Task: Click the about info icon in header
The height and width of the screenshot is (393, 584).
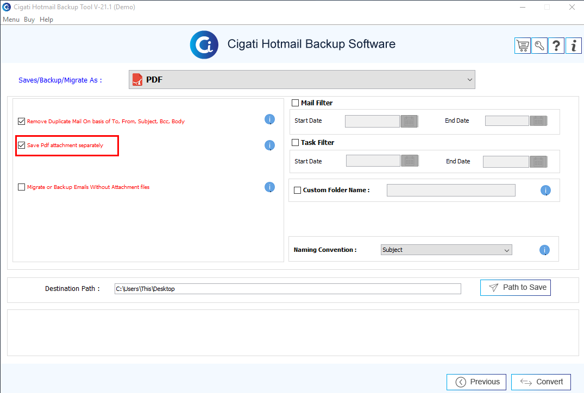Action: (574, 46)
